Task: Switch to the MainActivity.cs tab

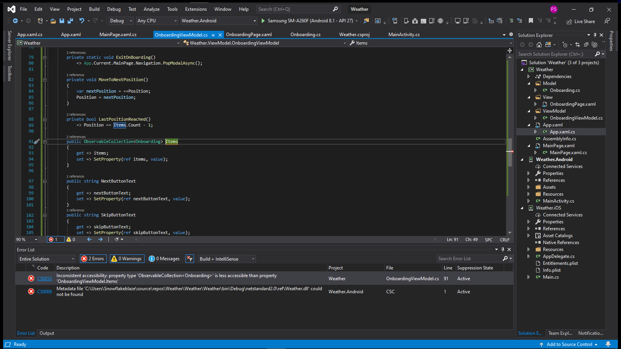Action: (x=404, y=35)
